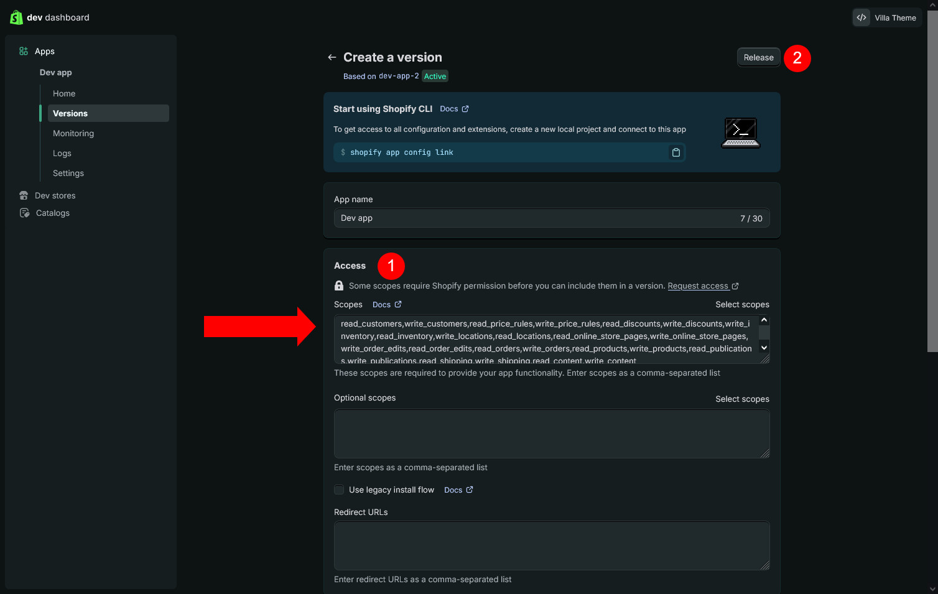This screenshot has height=594, width=938.
Task: Click the Dev stores shop icon
Action: point(24,195)
